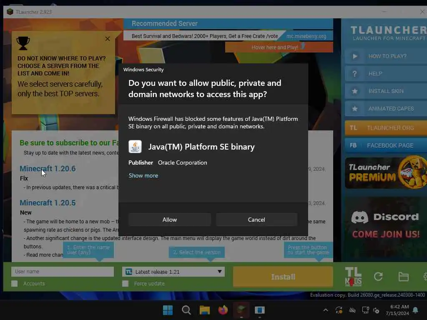Click the Recommended Server header
This screenshot has height=320, width=427.
[164, 24]
